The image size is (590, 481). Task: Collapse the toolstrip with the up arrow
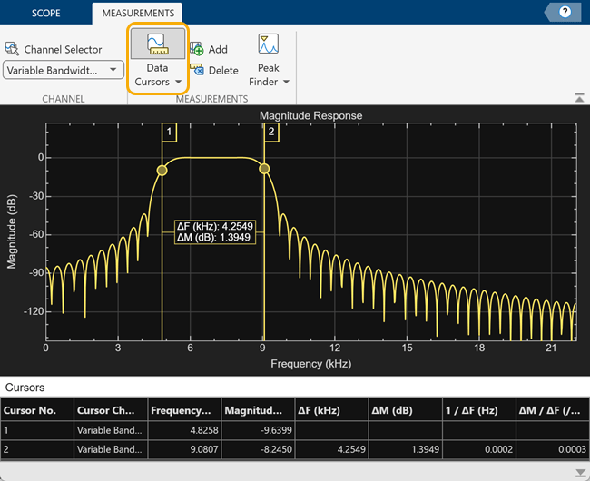click(x=579, y=97)
